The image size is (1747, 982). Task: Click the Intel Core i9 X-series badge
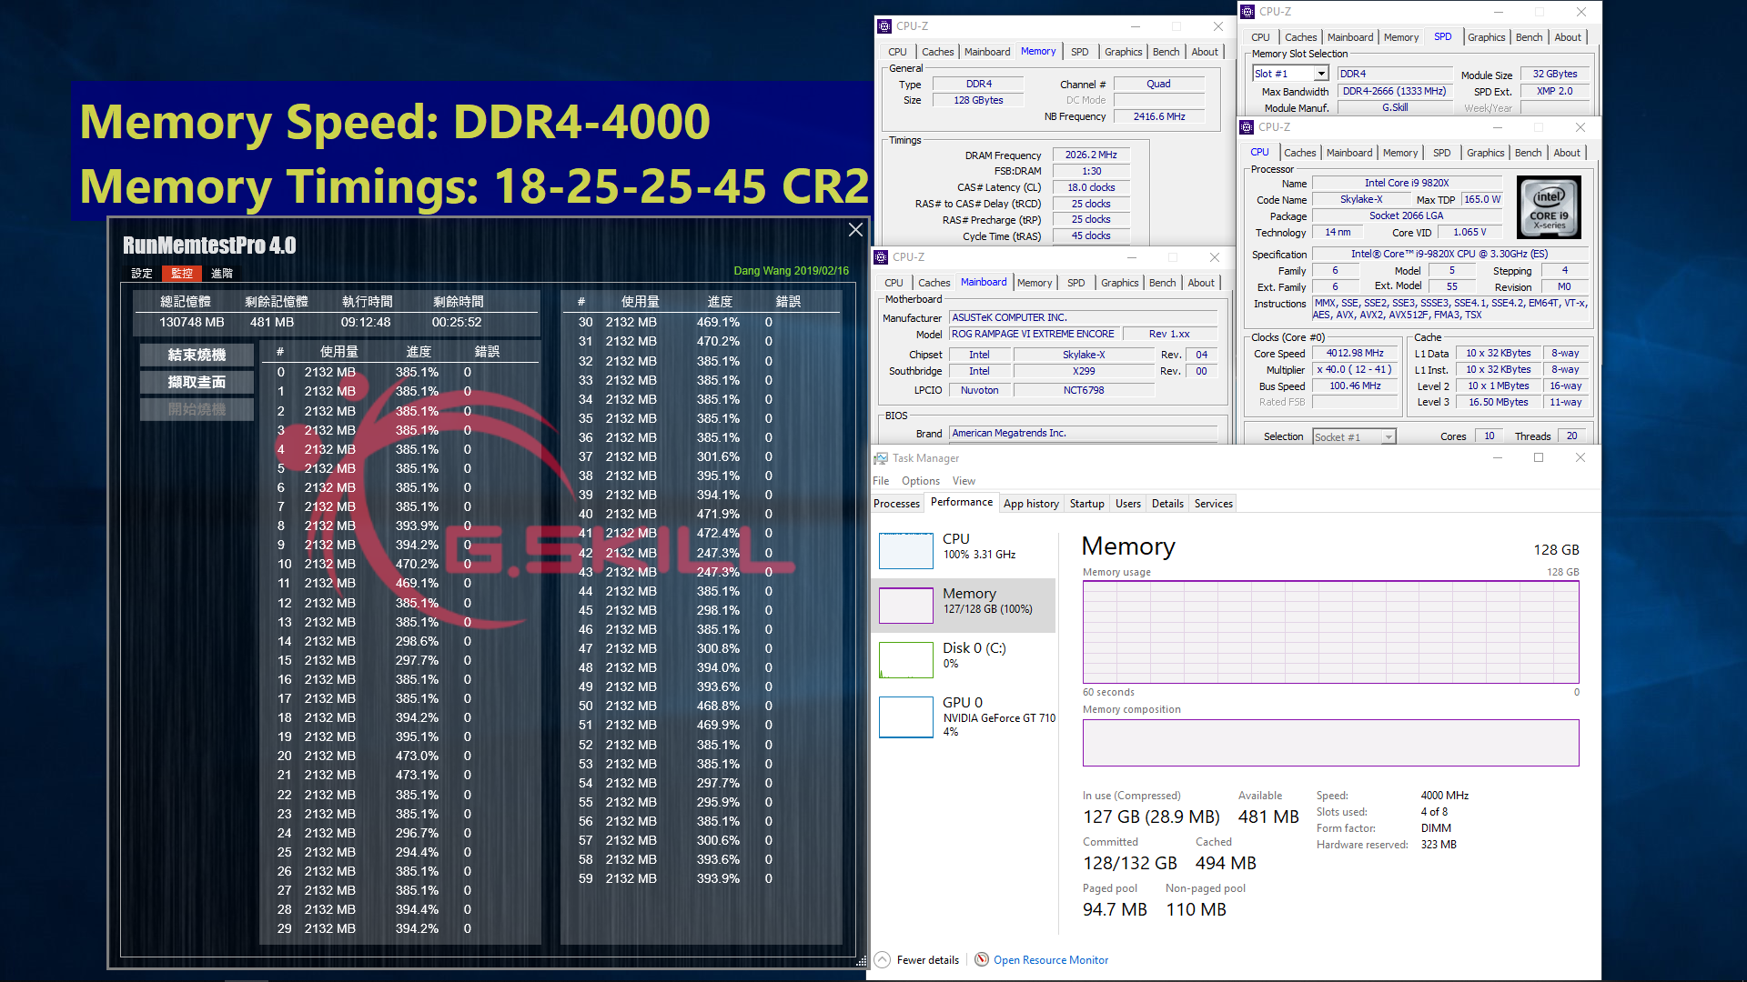click(1549, 207)
